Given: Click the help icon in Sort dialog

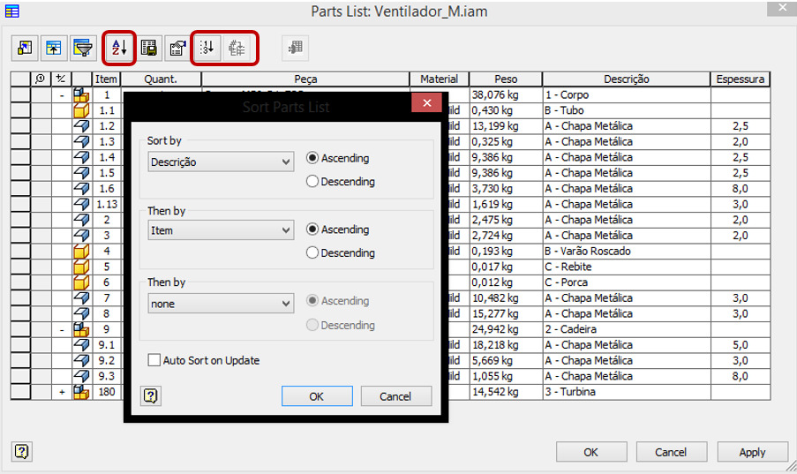Looking at the screenshot, I should tap(150, 395).
